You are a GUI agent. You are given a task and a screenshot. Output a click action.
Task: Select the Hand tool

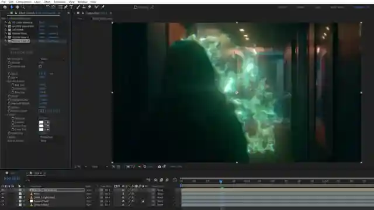[x=18, y=7]
